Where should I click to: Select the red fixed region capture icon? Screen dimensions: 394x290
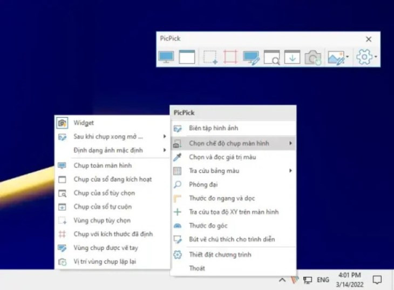click(x=230, y=57)
